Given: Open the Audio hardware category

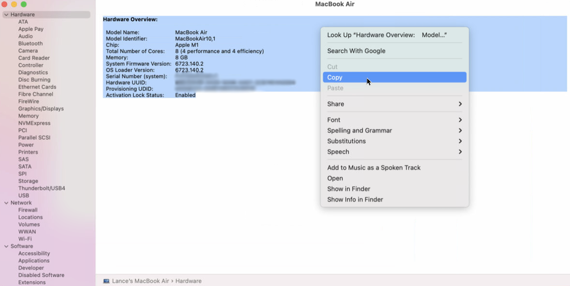Looking at the screenshot, I should [26, 36].
